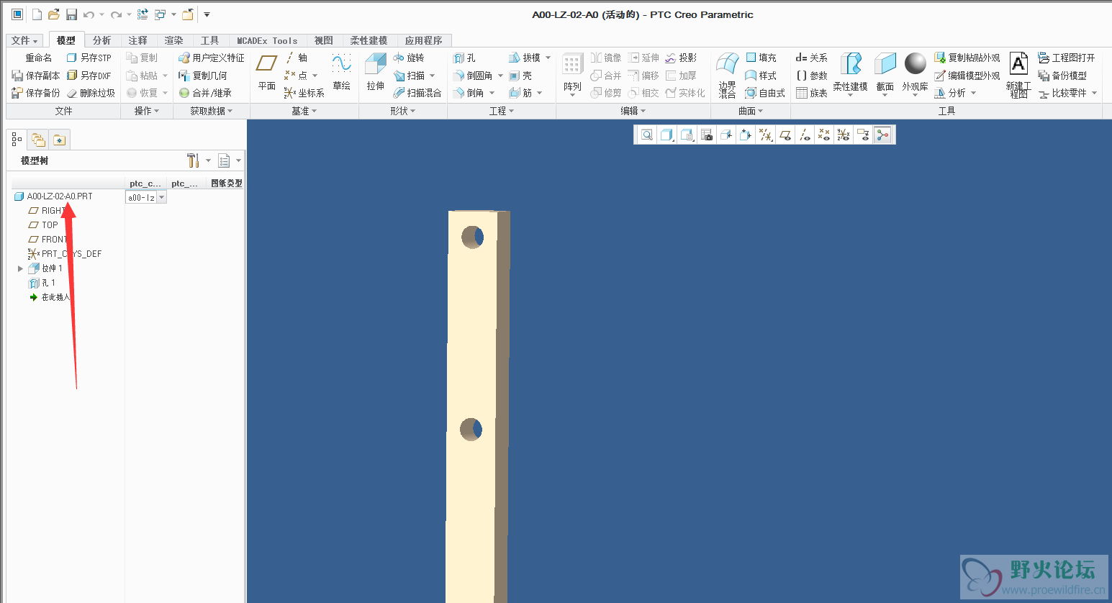
Task: Save the model using diskette icon
Action: pyautogui.click(x=71, y=14)
